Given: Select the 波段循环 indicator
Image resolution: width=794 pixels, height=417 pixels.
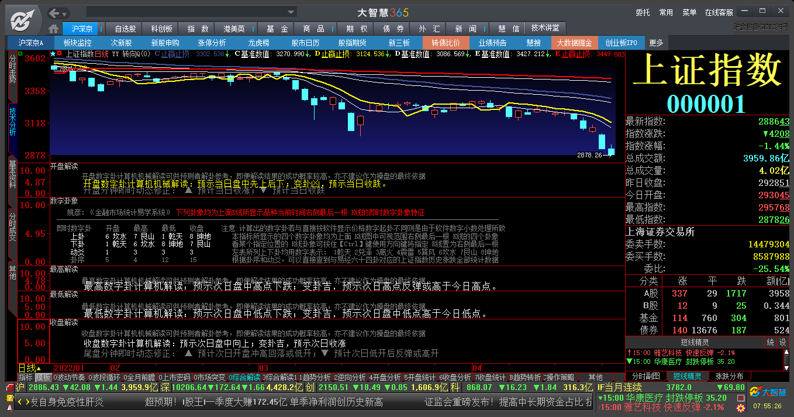Looking at the screenshot, I should [x=104, y=377].
